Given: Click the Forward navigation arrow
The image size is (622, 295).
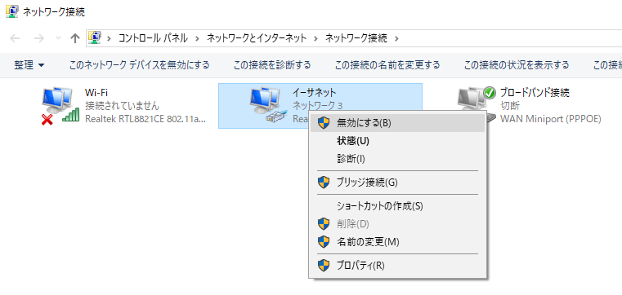Looking at the screenshot, I should [x=39, y=38].
